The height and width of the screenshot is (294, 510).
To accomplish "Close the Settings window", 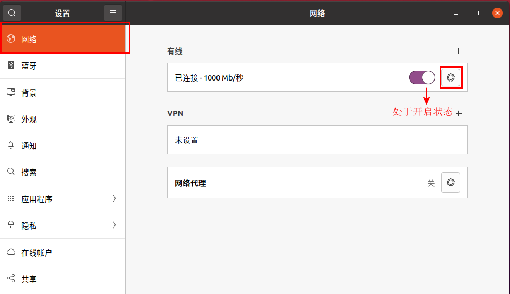I will coord(498,13).
